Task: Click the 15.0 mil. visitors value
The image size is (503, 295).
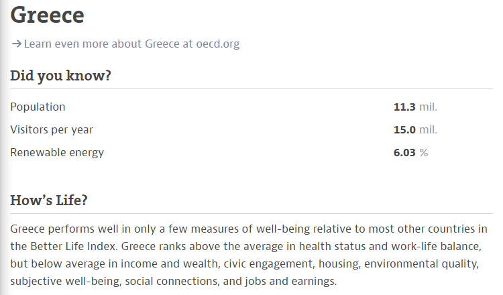Action: coord(415,129)
